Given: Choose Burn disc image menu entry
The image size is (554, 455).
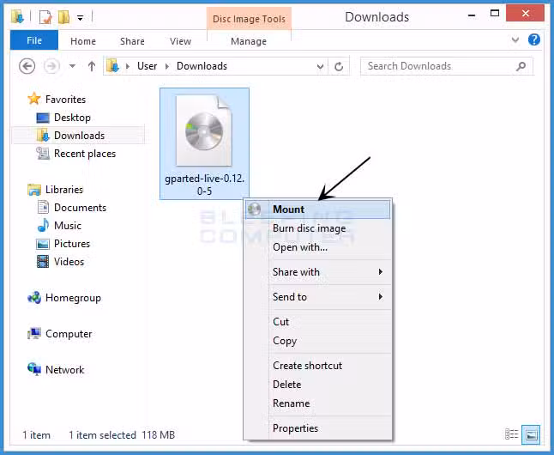Looking at the screenshot, I should 309,228.
